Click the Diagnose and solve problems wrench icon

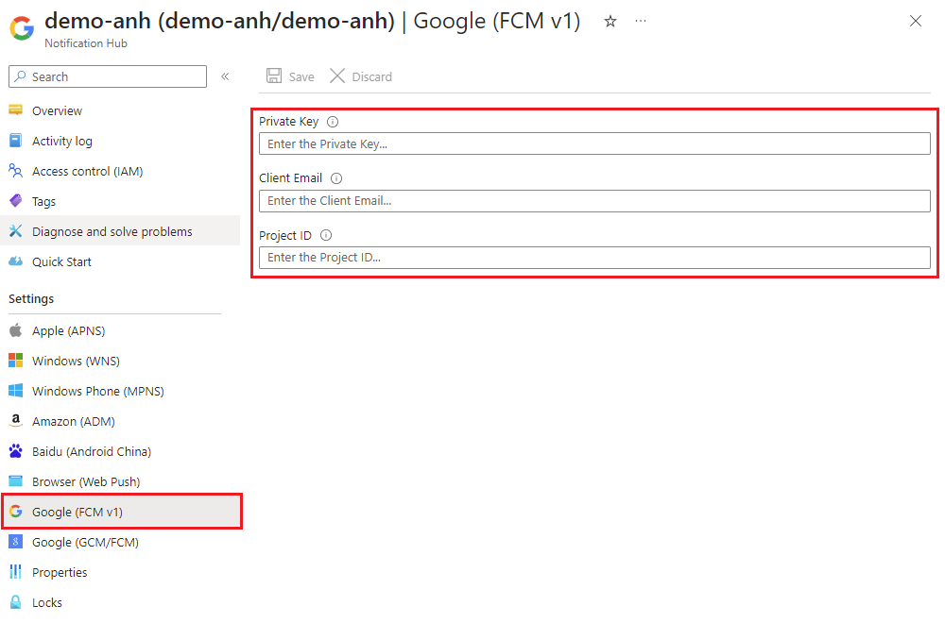pyautogui.click(x=16, y=230)
